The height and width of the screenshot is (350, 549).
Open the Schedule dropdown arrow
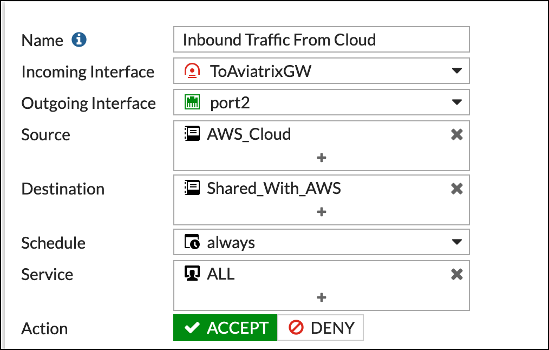(x=456, y=242)
